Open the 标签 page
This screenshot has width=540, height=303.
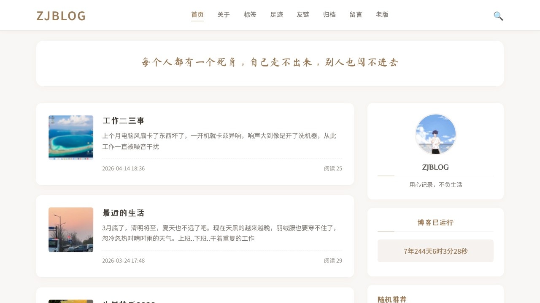(250, 14)
